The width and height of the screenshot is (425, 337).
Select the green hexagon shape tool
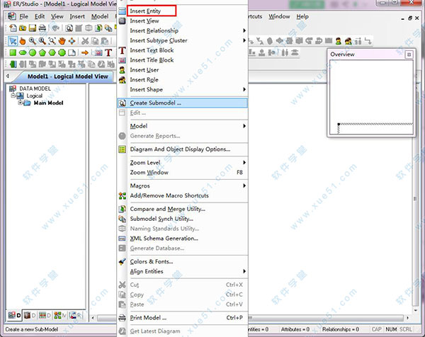point(52,52)
